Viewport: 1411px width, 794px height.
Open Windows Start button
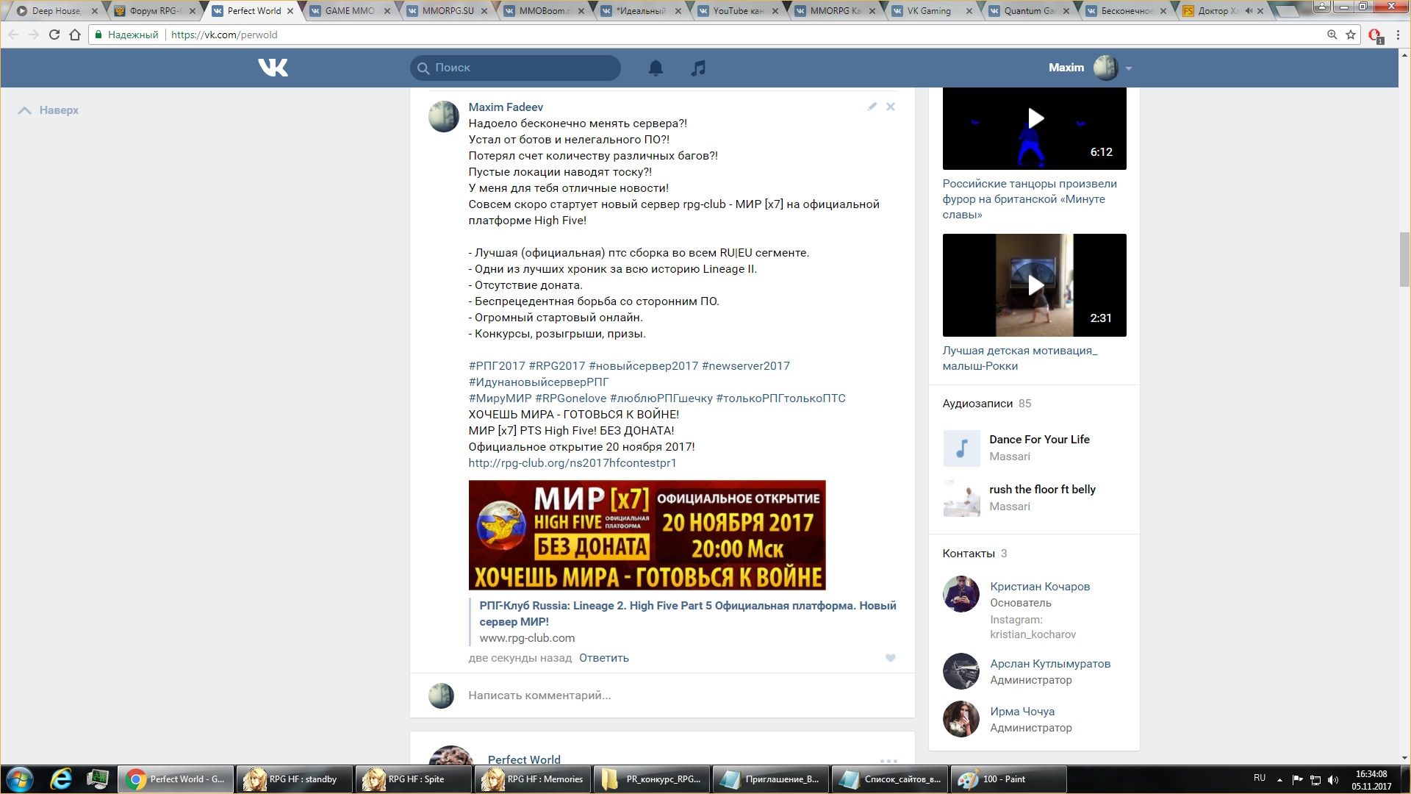coord(20,779)
